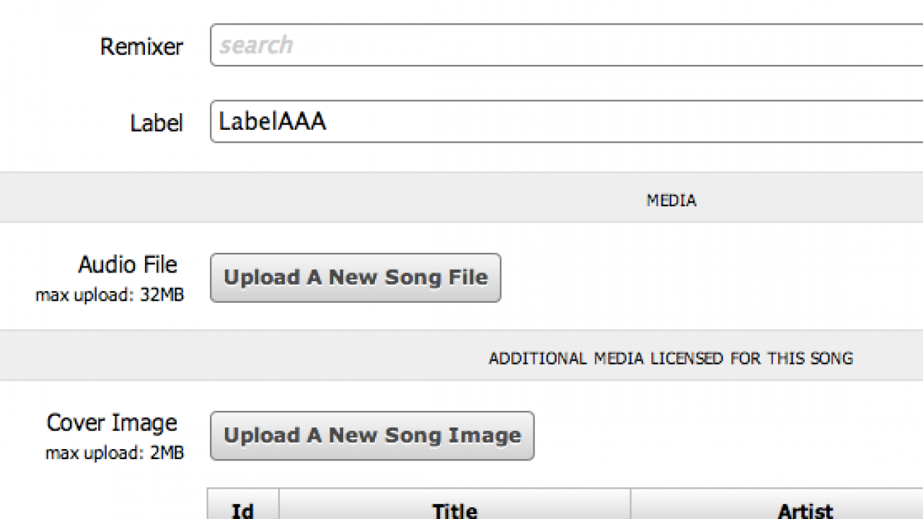The image size is (923, 519).
Task: Click the Label field label
Action: [x=156, y=123]
